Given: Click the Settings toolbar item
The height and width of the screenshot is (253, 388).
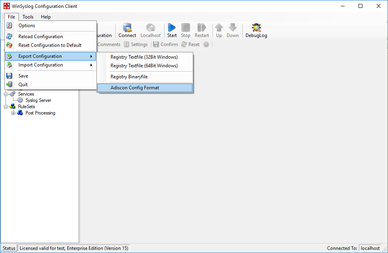Looking at the screenshot, I should pyautogui.click(x=136, y=44).
